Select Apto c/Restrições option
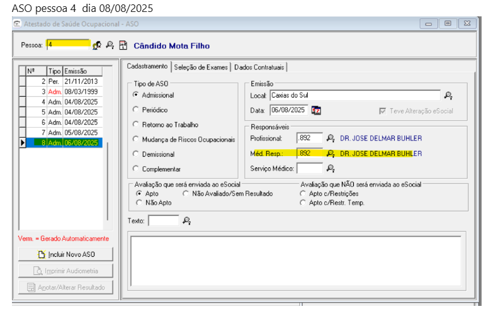Image resolution: width=486 pixels, height=321 pixels. [303, 194]
